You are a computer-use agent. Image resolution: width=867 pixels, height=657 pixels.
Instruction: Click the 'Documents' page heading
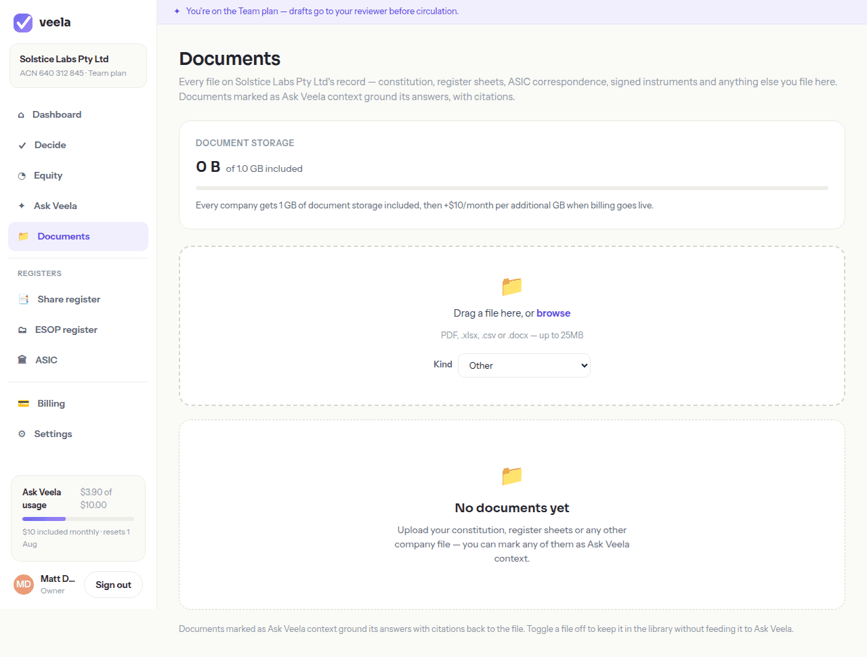230,59
